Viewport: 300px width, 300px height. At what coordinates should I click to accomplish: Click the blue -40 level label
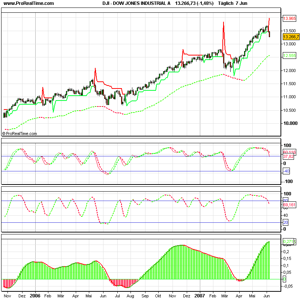coord(286,171)
